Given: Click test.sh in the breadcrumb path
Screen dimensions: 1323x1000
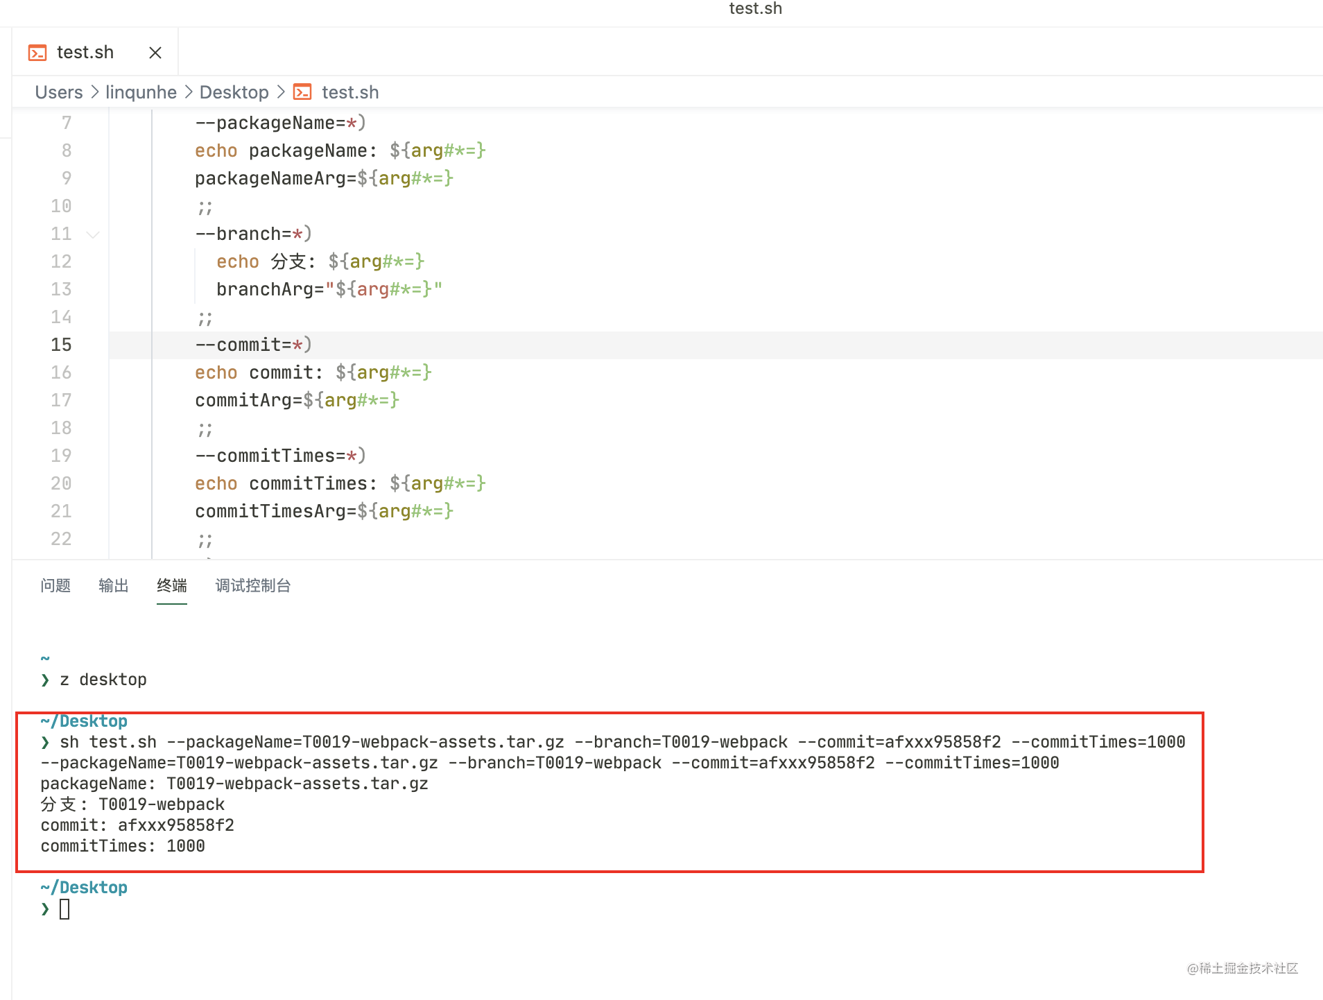Looking at the screenshot, I should click(350, 92).
